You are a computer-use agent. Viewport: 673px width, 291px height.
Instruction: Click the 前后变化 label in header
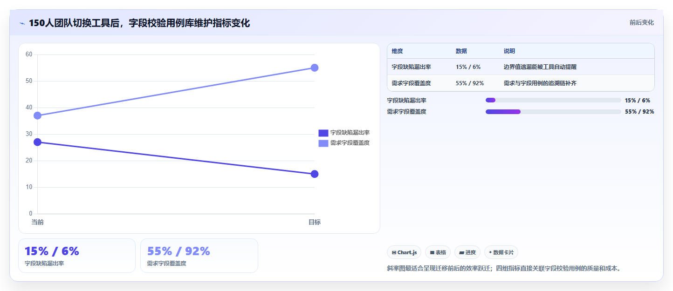click(x=641, y=22)
